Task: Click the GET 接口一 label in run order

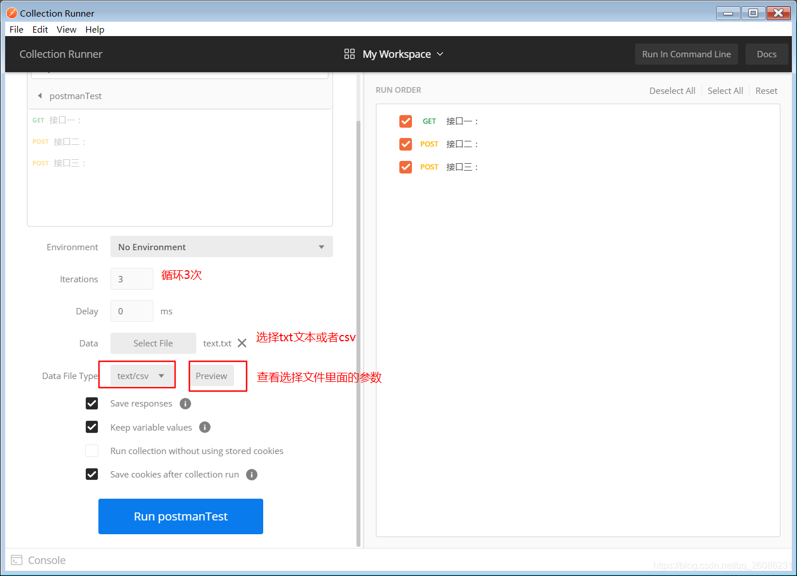Action: tap(462, 121)
